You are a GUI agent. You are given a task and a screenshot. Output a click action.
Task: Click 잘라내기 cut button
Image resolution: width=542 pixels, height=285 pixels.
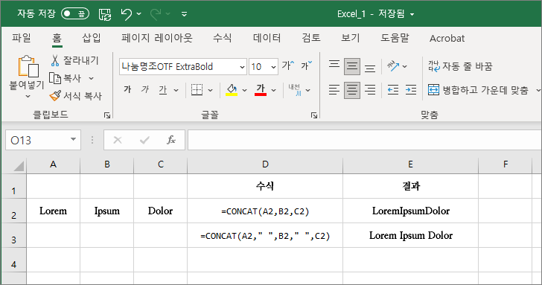74,60
